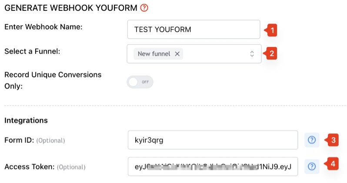Click the Access Token Optional label
Image resolution: width=347 pixels, height=183 pixels.
pos(45,166)
